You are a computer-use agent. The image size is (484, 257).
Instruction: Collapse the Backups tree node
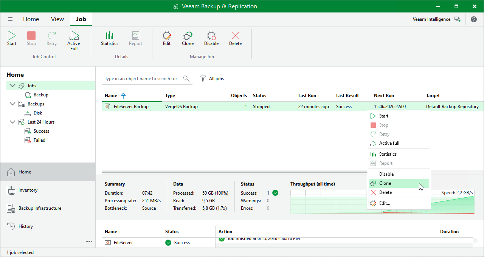(12, 104)
